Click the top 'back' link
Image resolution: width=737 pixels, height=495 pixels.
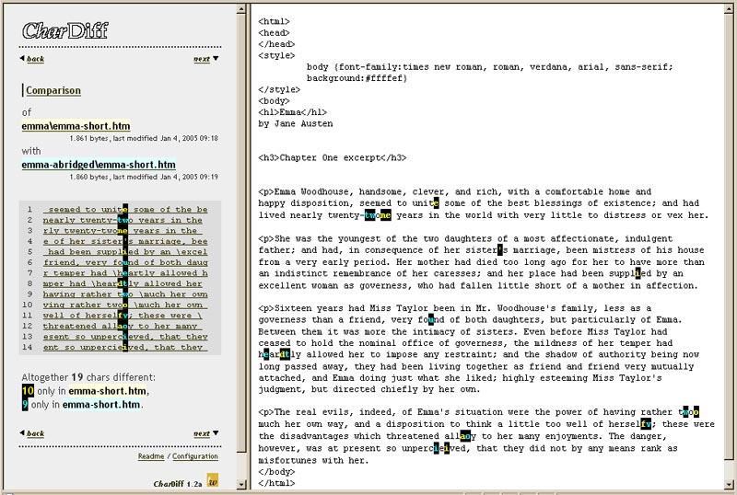[x=35, y=59]
